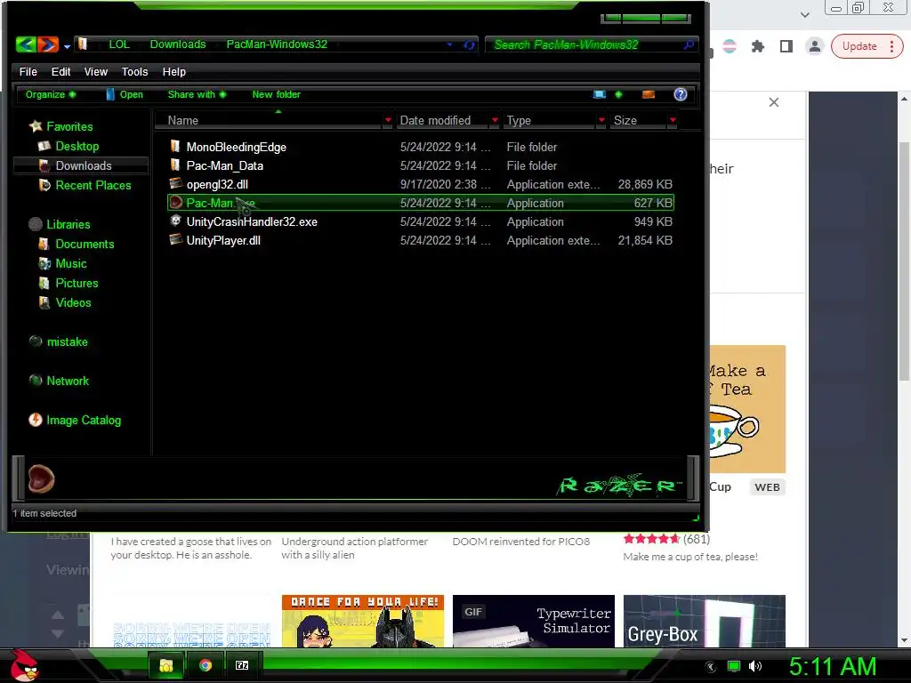Go back with the green arrow button
The image size is (911, 683).
[26, 44]
